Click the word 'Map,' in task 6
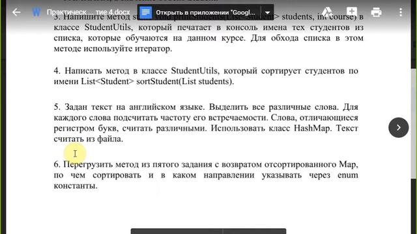The image size is (417, 234). pos(349,164)
